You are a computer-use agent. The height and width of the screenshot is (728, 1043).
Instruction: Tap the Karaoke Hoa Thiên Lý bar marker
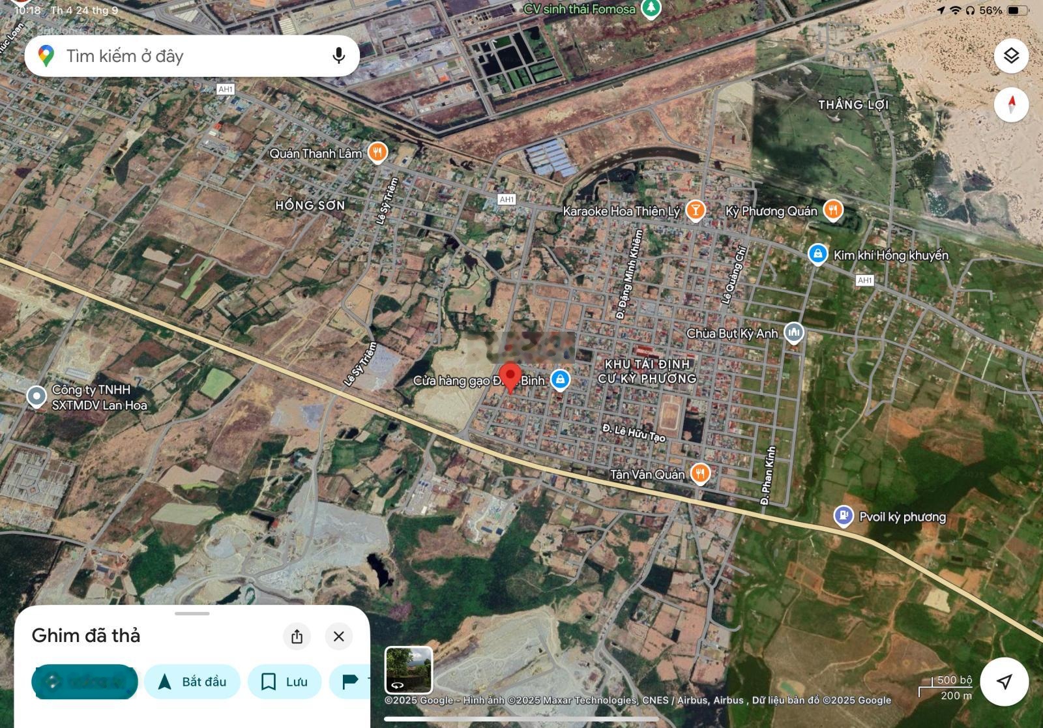coord(696,211)
